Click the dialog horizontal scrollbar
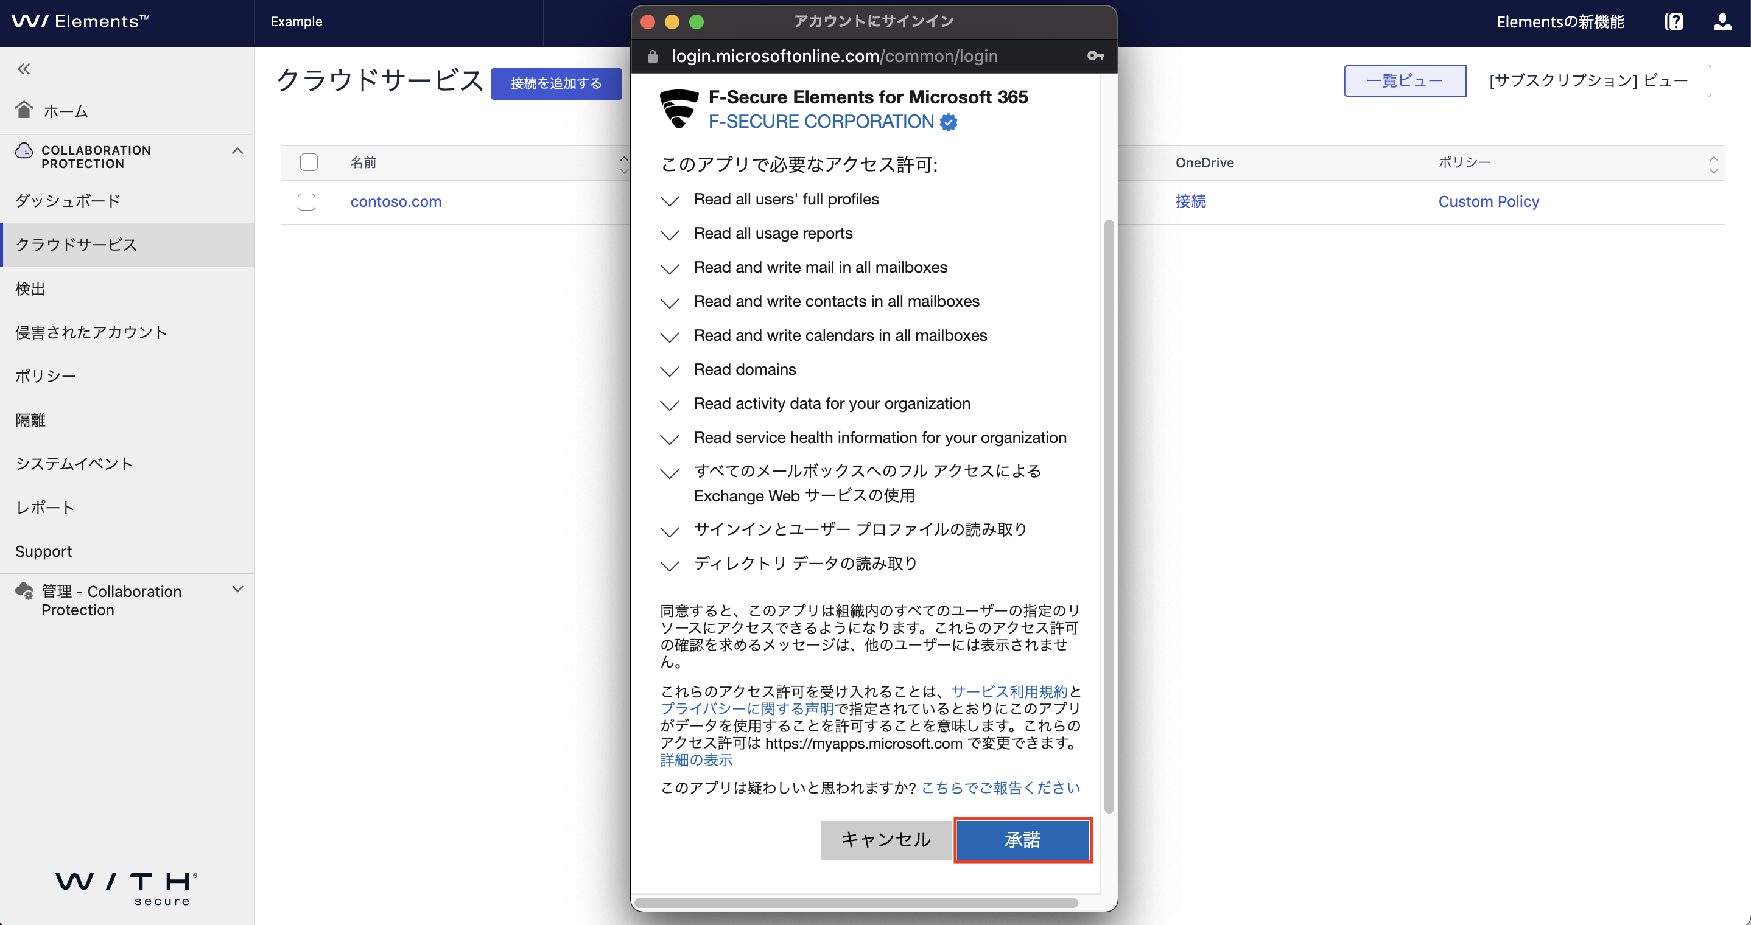 856,902
